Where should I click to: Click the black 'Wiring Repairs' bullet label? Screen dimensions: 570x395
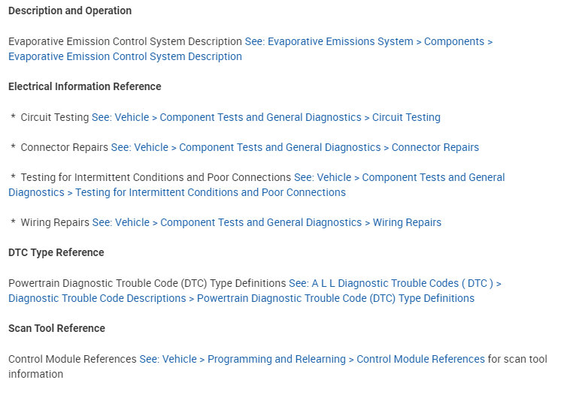click(x=55, y=223)
